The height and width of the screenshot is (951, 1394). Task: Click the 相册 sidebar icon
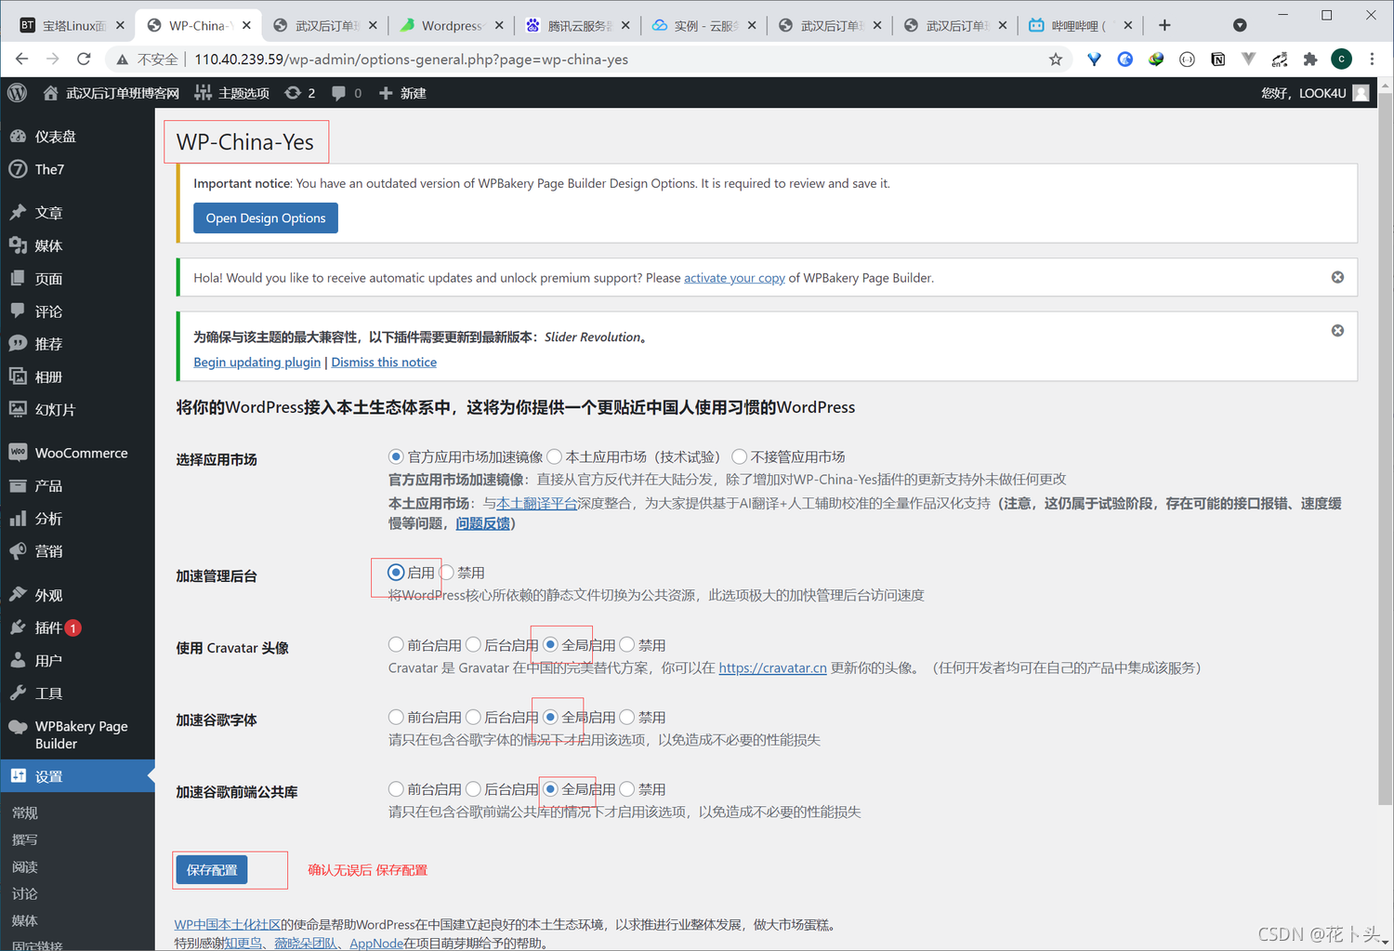[18, 376]
